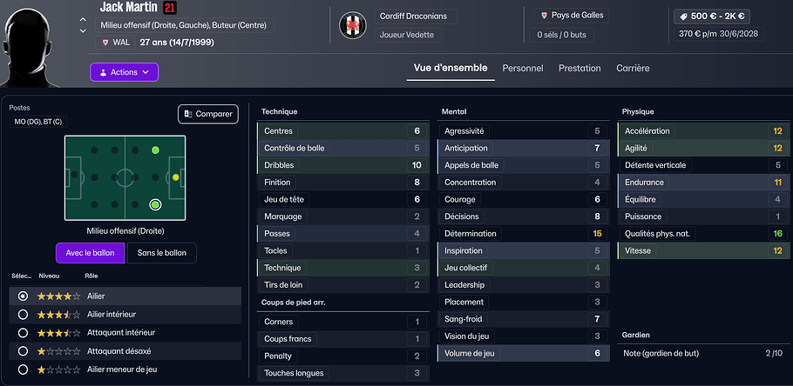Switch to the Personnel tab
This screenshot has width=793, height=386.
[523, 68]
